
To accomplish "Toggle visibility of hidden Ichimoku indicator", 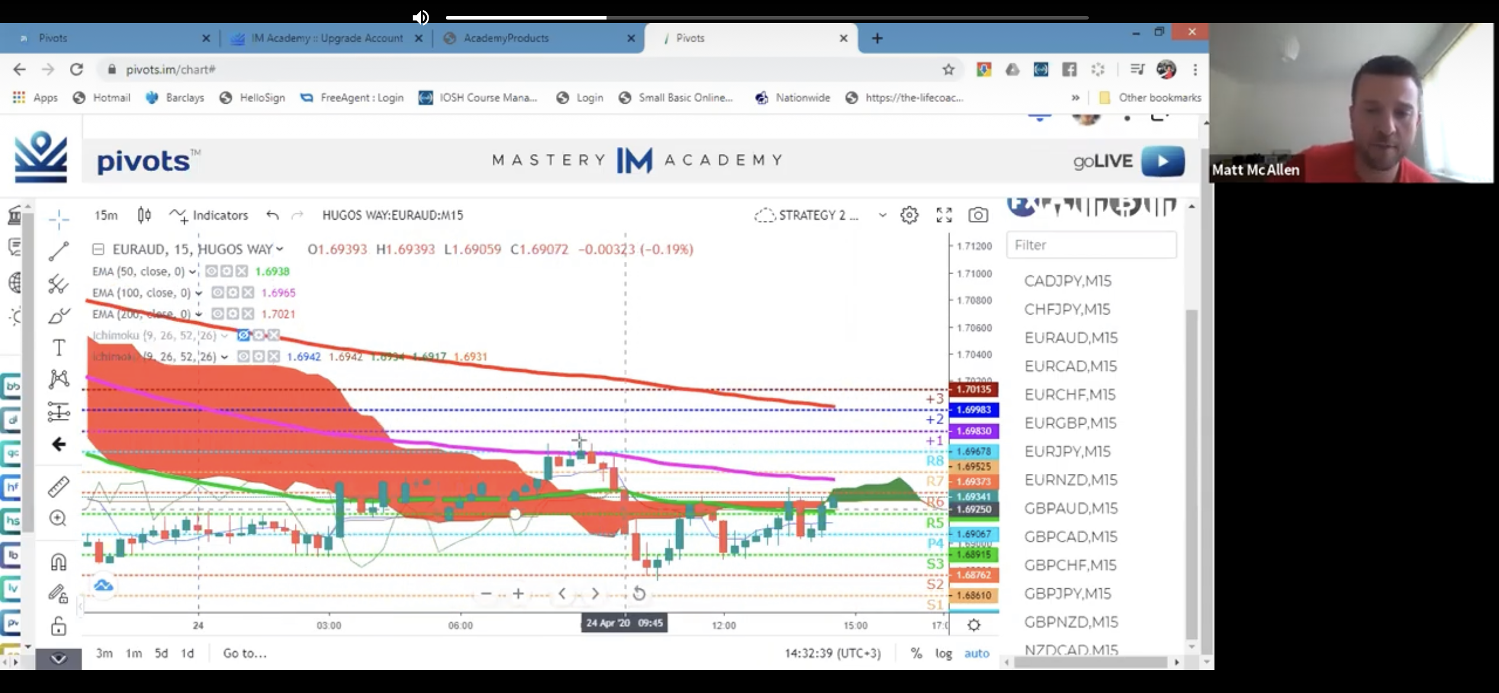I will point(243,335).
